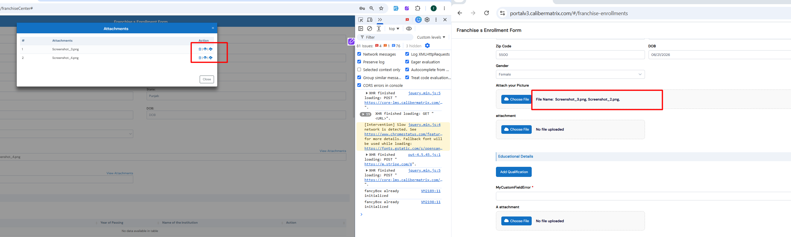Expand first XHR finished loading POST entry
Viewport: 791px width, 237px height.
[x=367, y=93]
